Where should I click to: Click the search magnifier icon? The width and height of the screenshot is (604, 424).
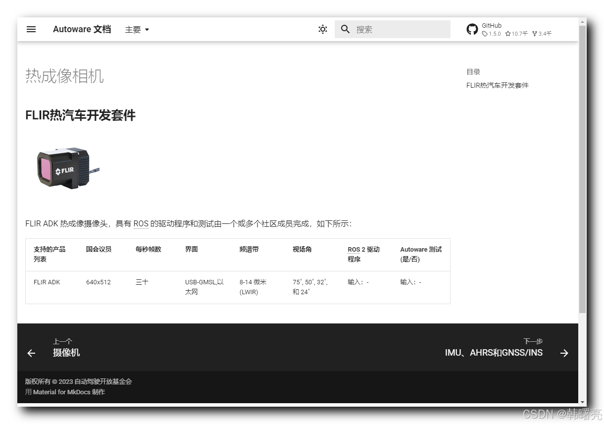(x=346, y=29)
